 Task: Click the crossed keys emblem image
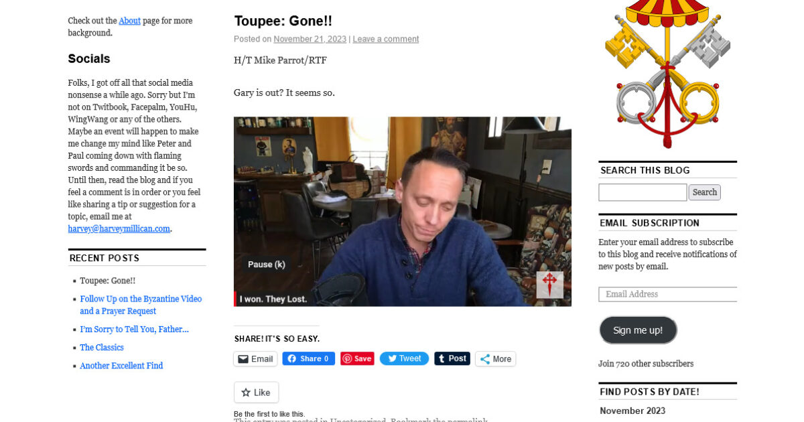667,74
